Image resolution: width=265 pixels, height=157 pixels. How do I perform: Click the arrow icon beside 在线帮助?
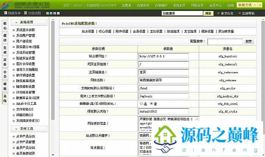tap(239, 13)
